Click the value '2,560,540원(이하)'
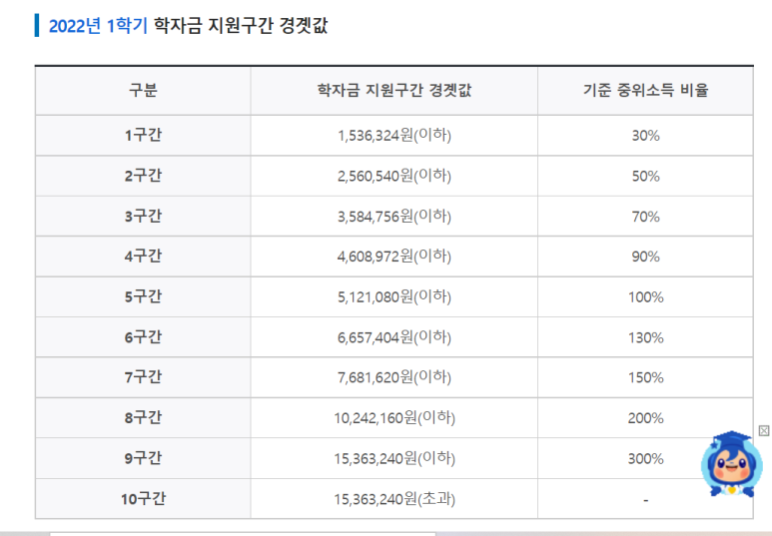 tap(393, 176)
